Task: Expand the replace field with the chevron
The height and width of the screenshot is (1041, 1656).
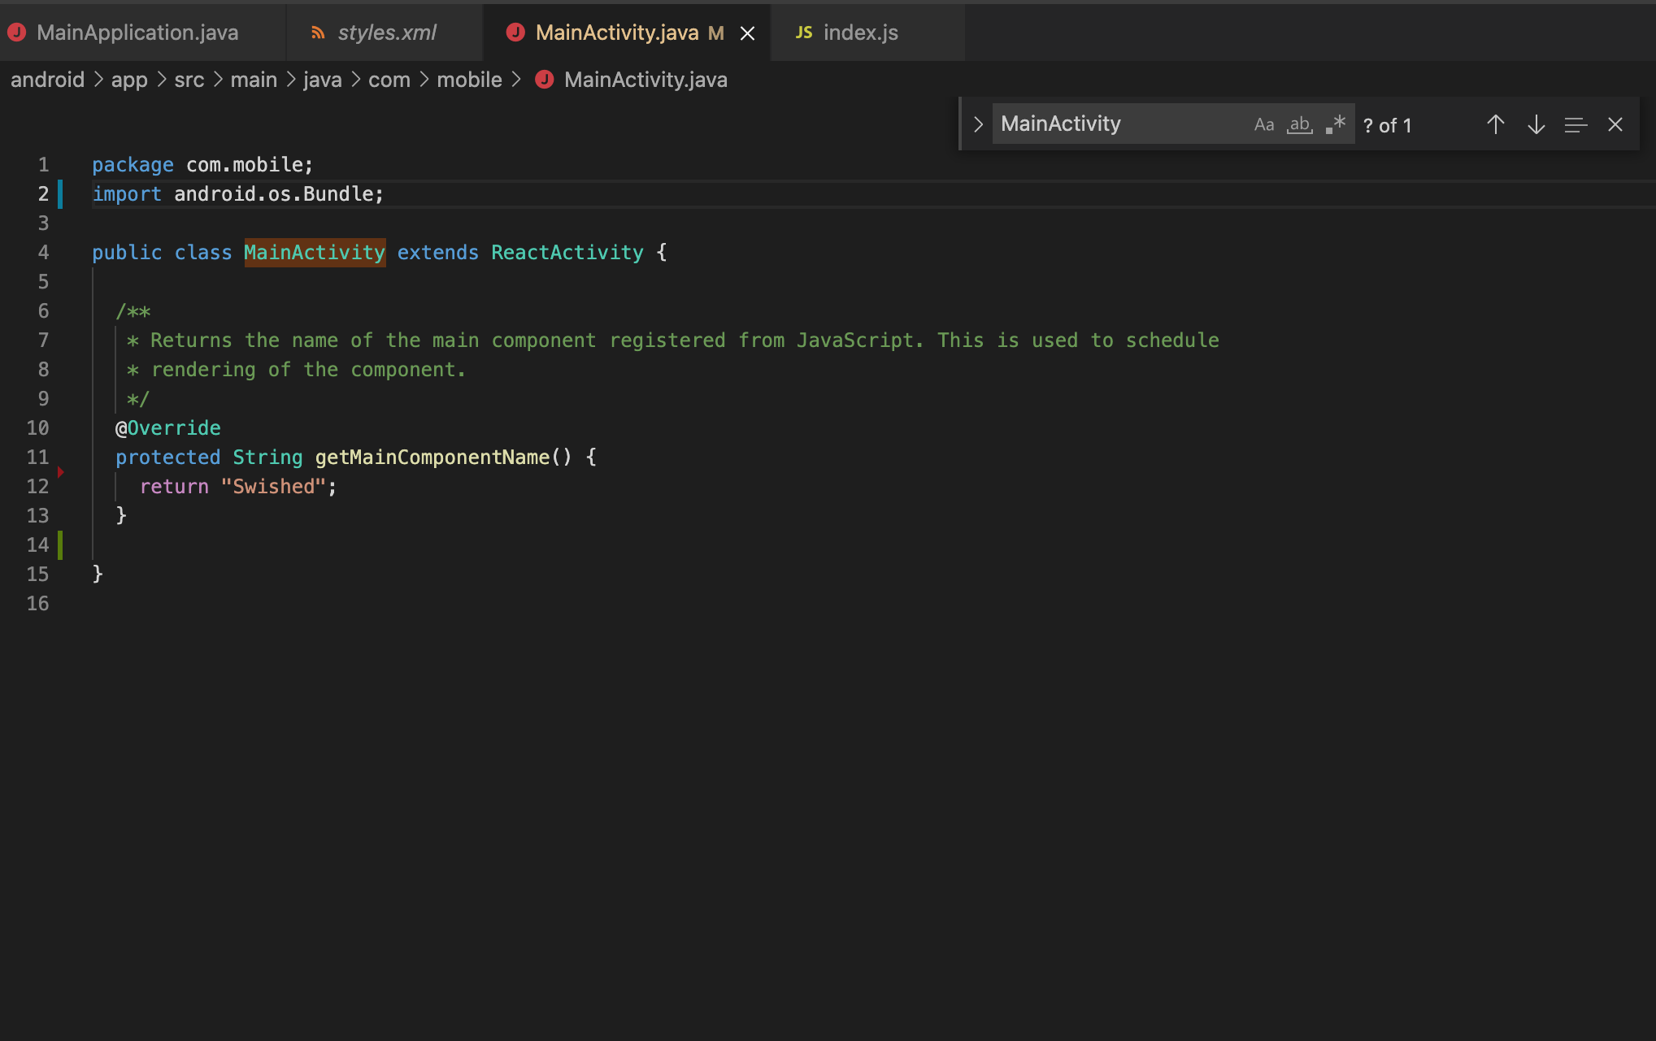Action: [977, 124]
